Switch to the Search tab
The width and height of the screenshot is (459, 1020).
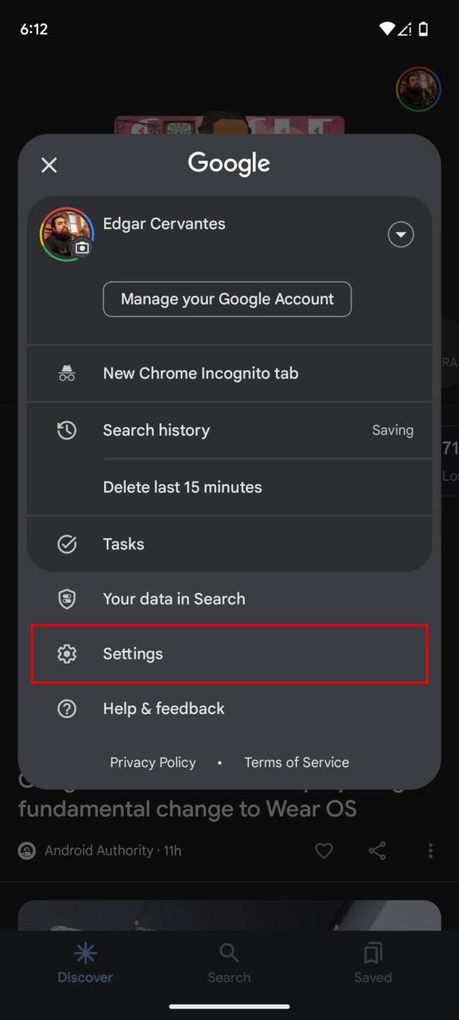click(x=229, y=963)
